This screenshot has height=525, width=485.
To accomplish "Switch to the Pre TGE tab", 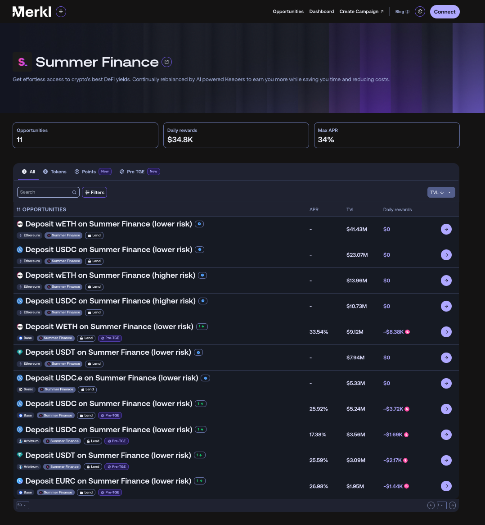I will point(139,172).
